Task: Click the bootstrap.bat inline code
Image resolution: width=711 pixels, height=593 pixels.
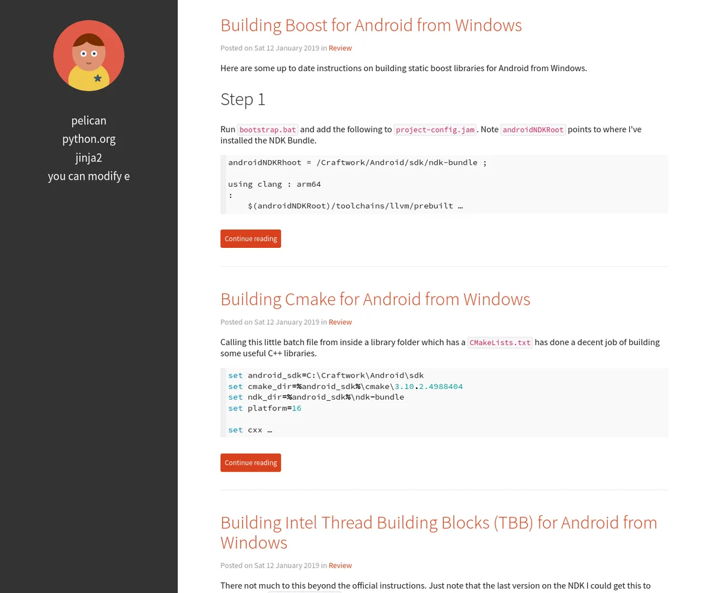Action: point(268,130)
